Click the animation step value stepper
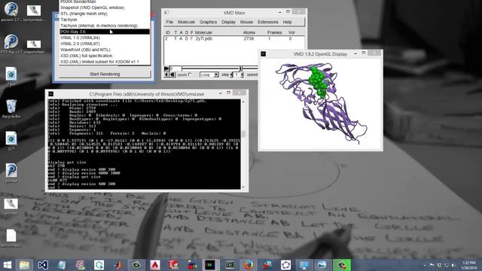The width and height of the screenshot is (482, 271). 237,75
